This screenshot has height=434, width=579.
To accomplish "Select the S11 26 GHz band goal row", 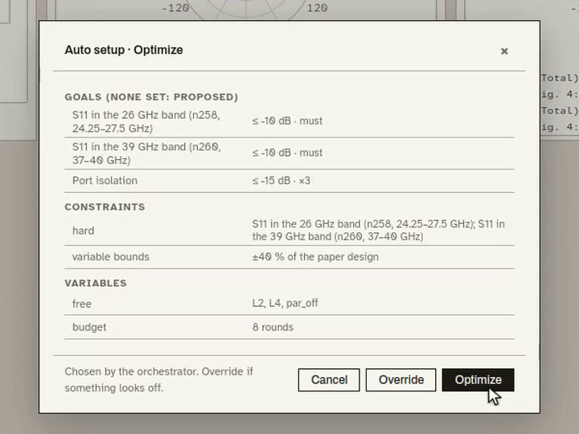I will pos(289,121).
